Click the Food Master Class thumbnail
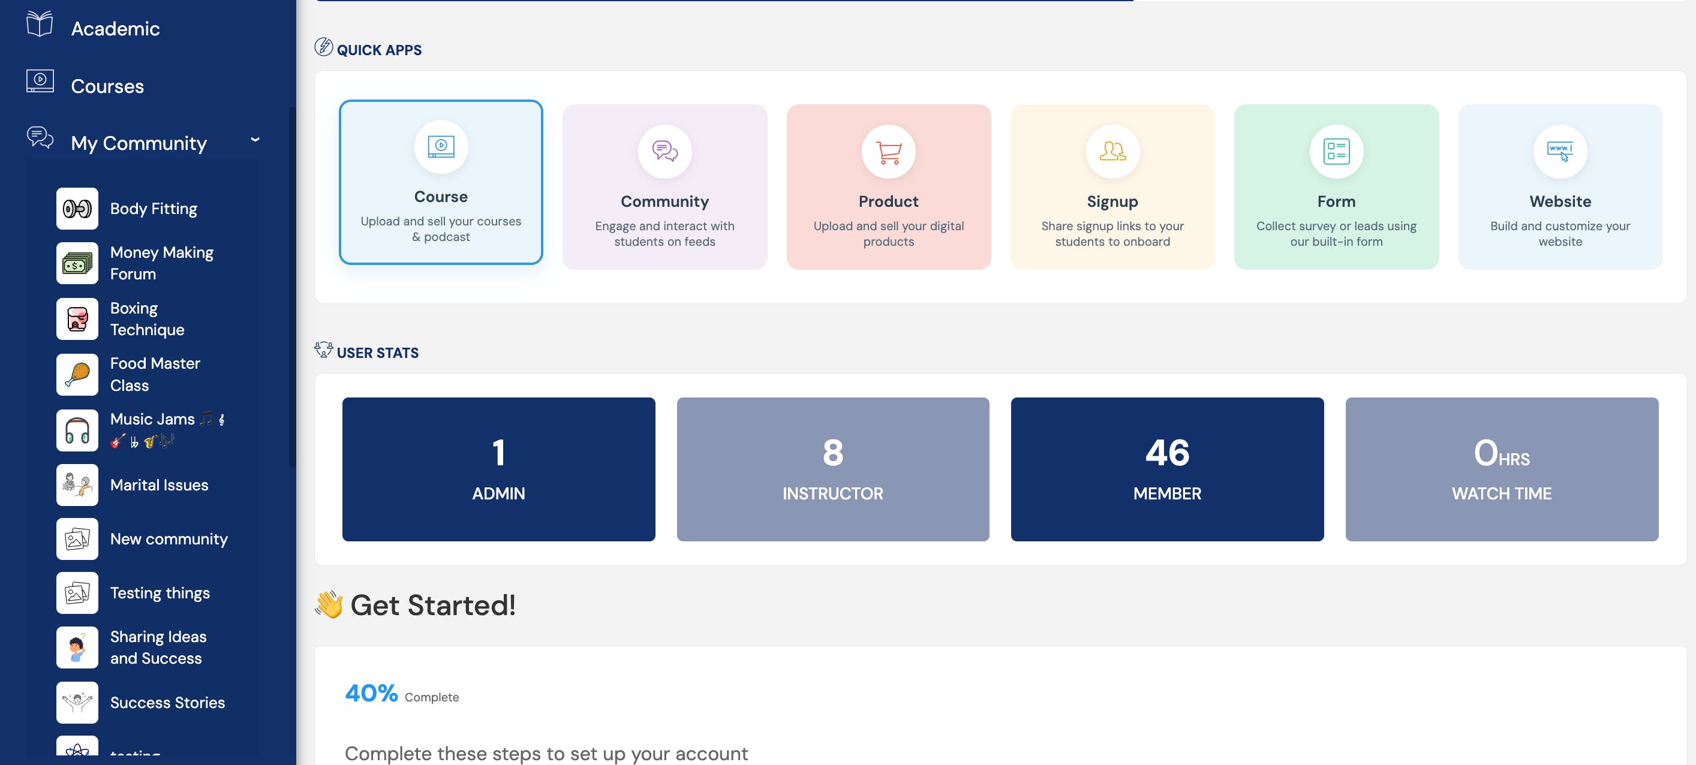 pos(77,375)
